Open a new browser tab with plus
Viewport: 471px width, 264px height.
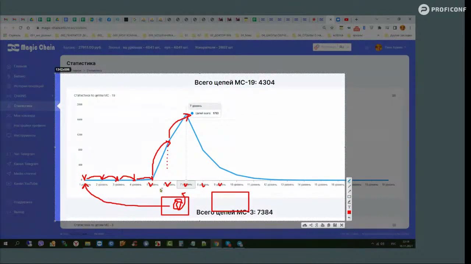pos(356,19)
